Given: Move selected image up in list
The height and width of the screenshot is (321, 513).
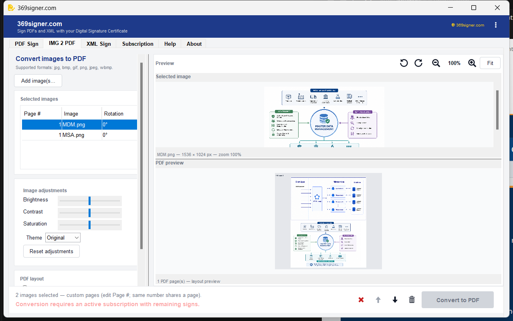Looking at the screenshot, I should 378,300.
